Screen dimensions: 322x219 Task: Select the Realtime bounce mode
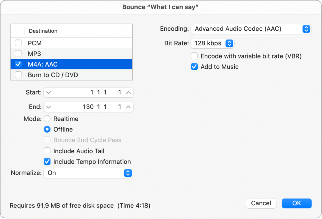(47, 119)
